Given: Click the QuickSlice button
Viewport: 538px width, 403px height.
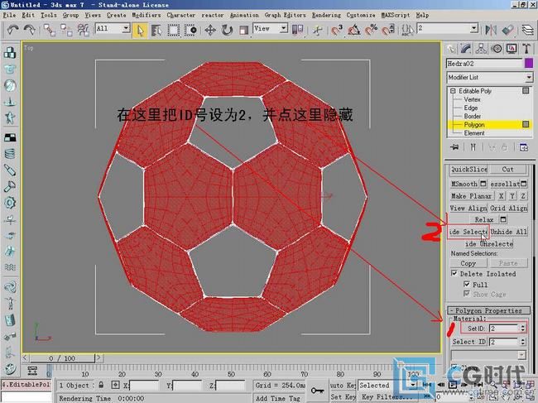Looking at the screenshot, I should click(x=469, y=169).
